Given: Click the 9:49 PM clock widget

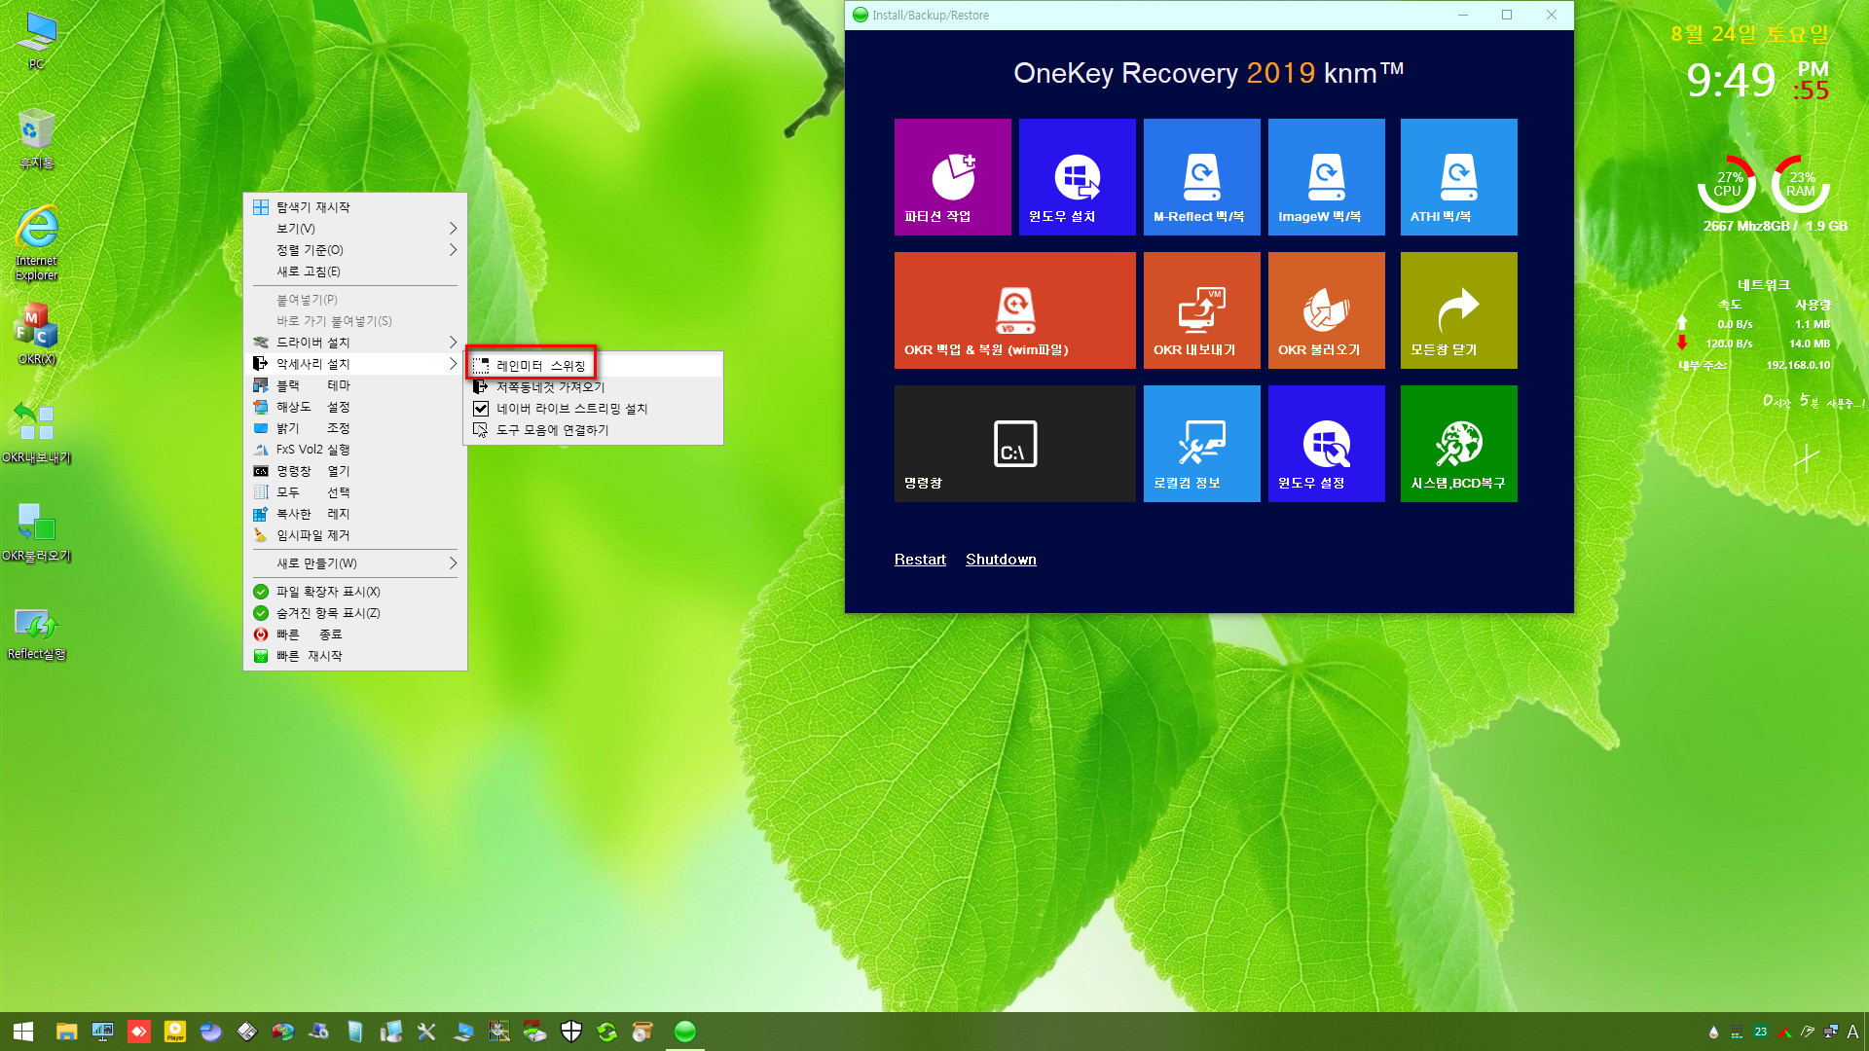Looking at the screenshot, I should point(1757,80).
